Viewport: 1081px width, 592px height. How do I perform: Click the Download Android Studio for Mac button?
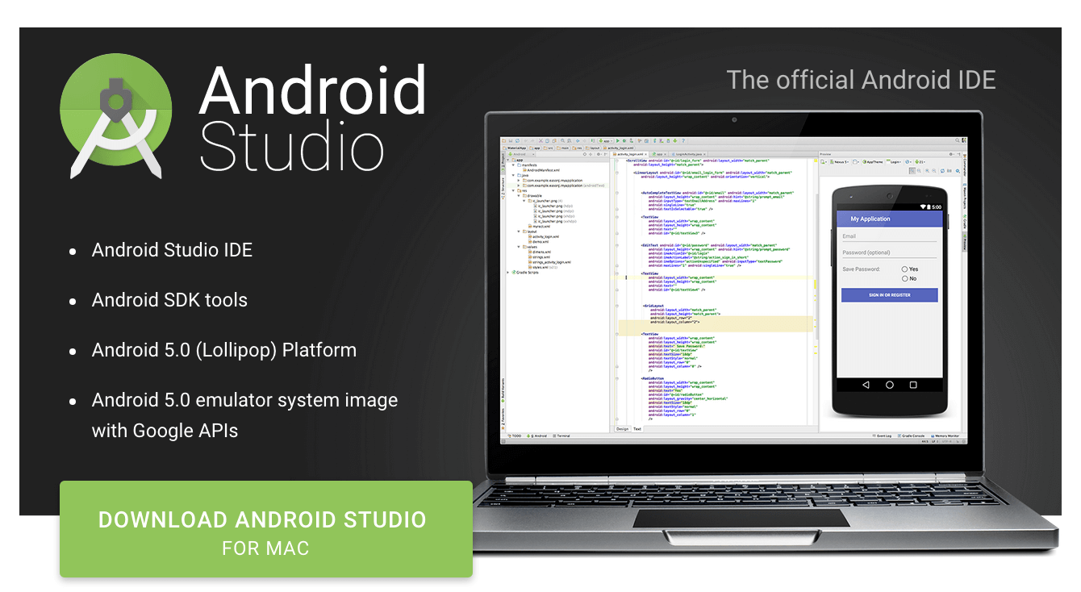[x=266, y=529]
